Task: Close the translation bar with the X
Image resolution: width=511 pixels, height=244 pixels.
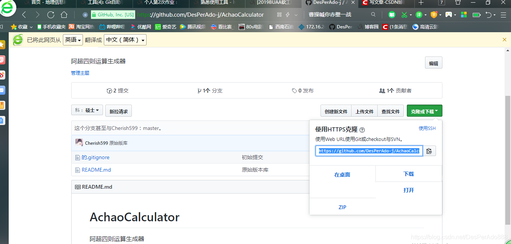Action: coord(504,39)
